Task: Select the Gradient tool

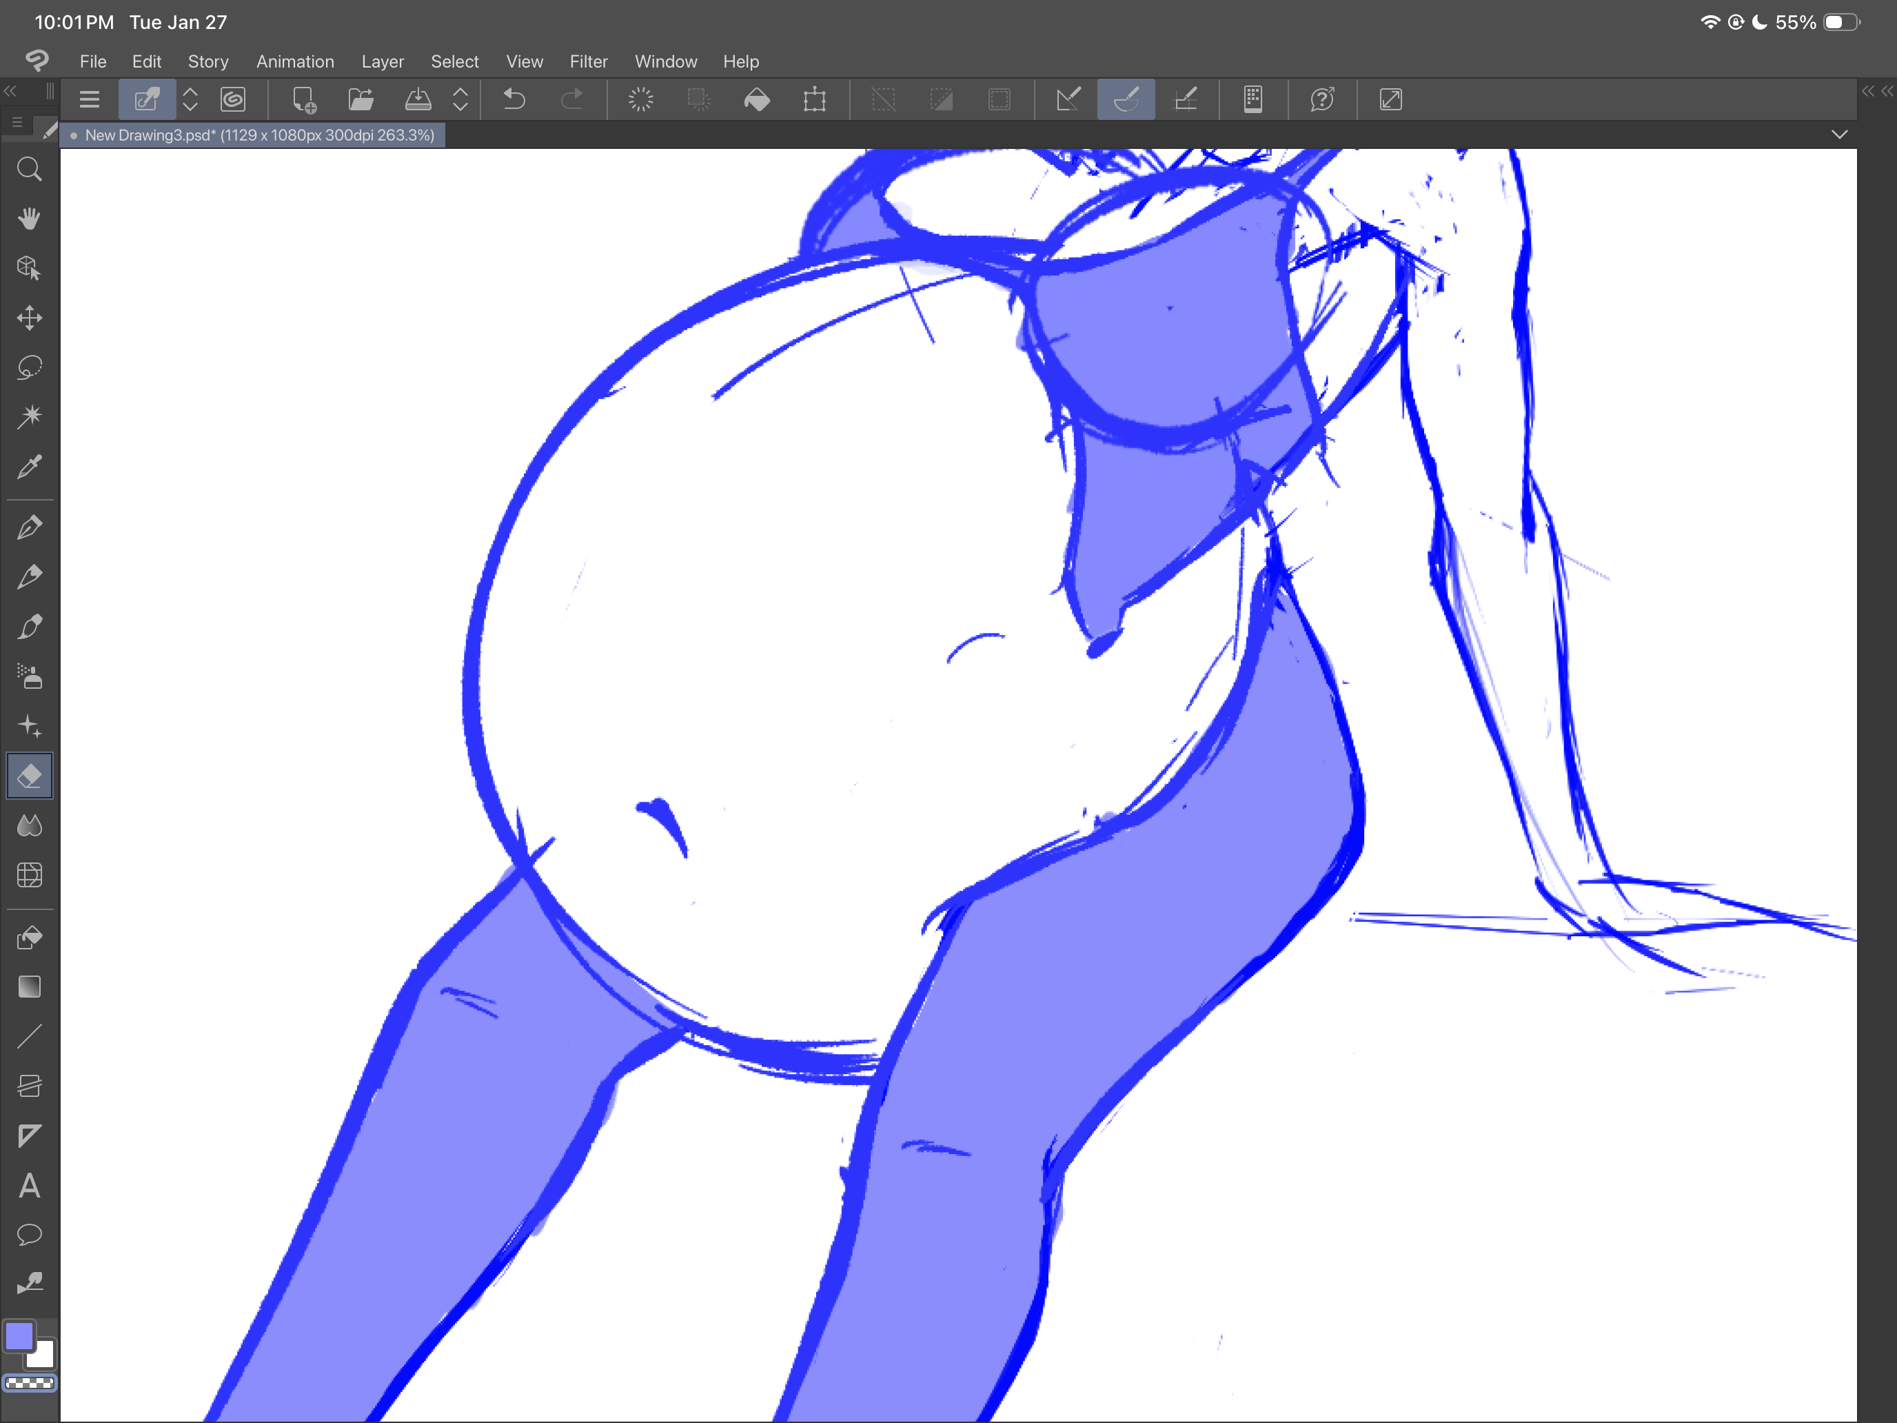Action: click(x=29, y=987)
